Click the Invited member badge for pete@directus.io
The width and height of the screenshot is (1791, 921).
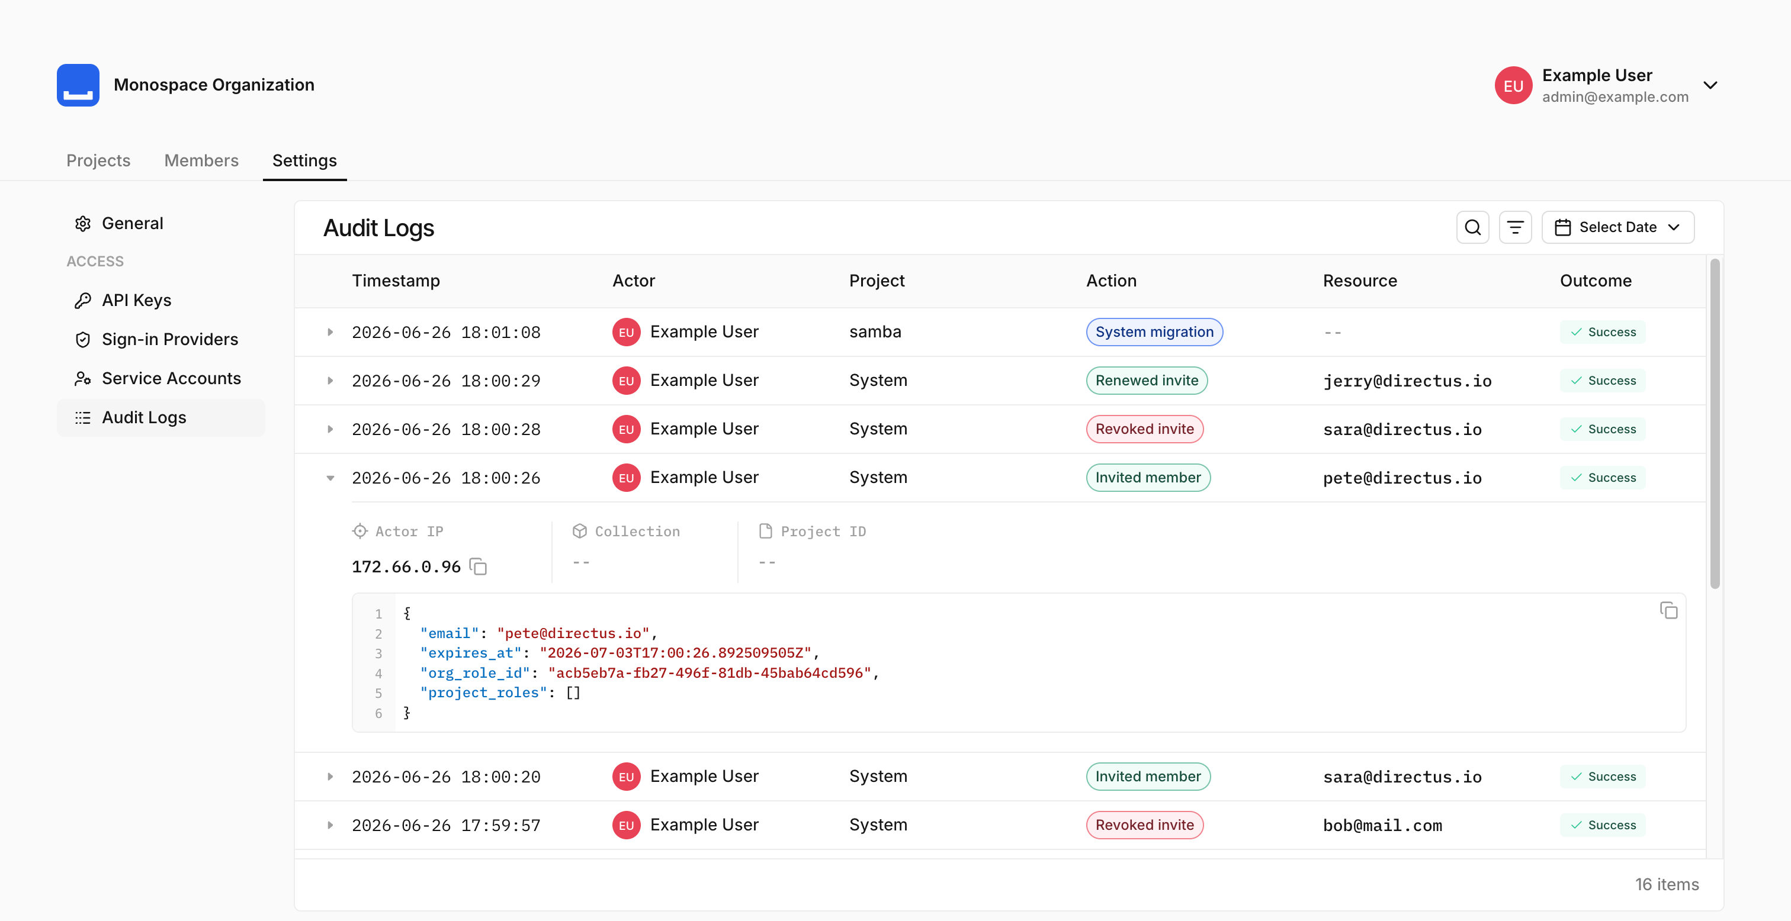[x=1148, y=478]
